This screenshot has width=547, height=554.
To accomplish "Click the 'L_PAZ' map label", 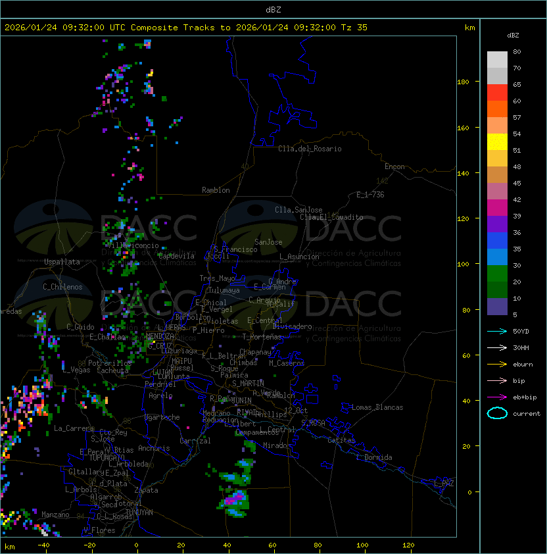I will 444,484.
